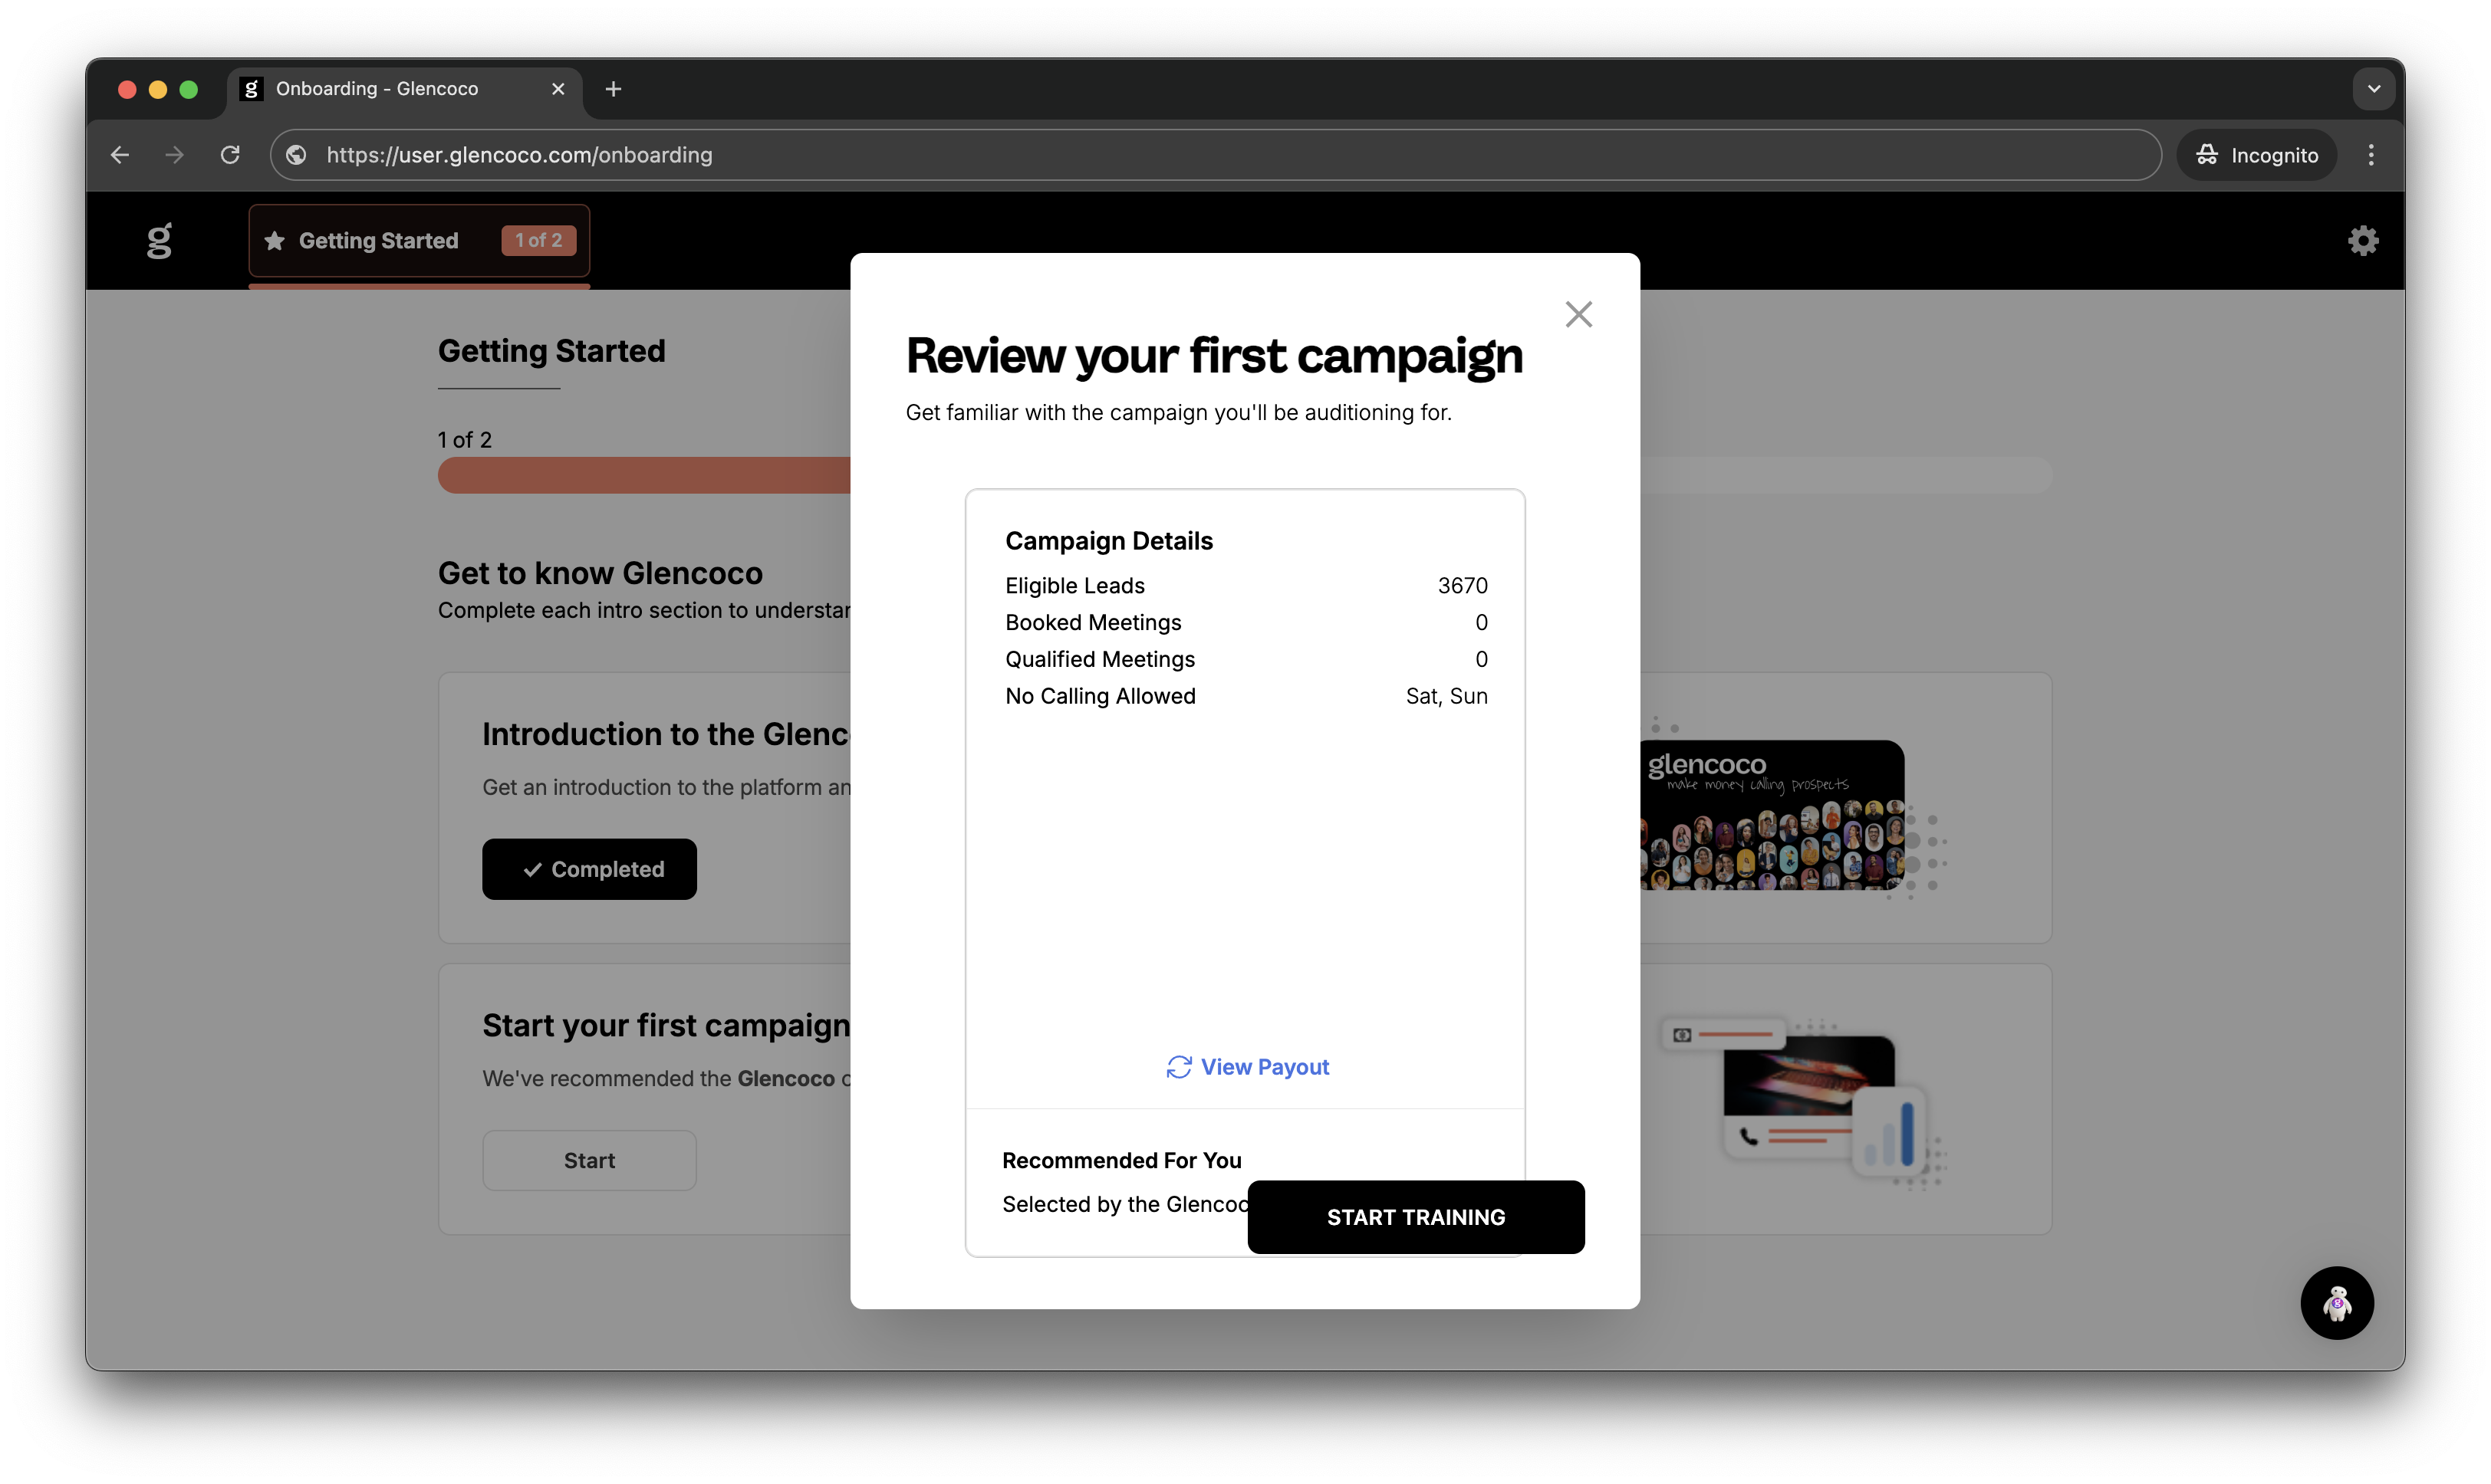Click the Completed button

[x=589, y=869]
